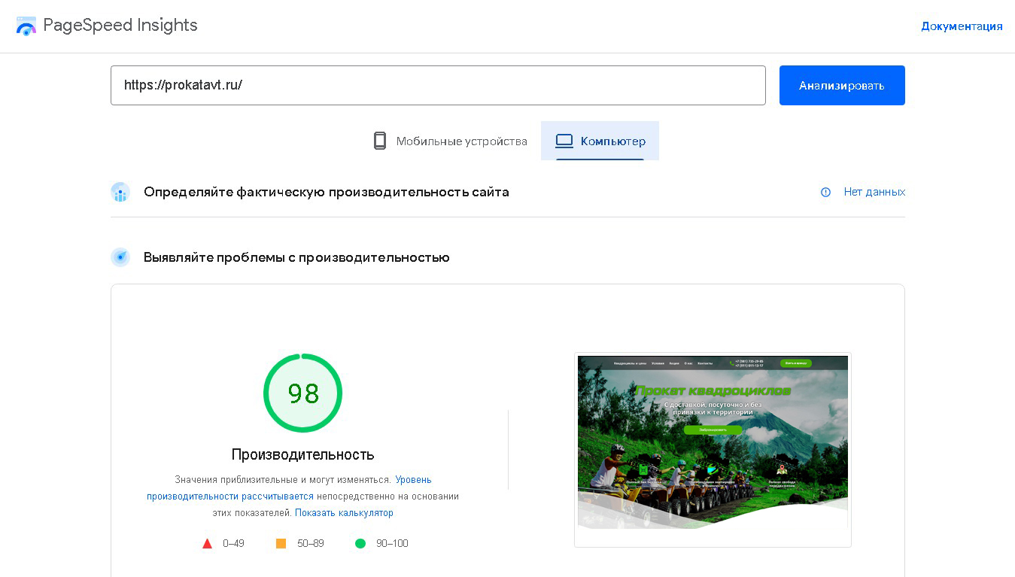1015x577 pixels.
Task: Select the red triangle score legend icon
Action: coord(208,543)
